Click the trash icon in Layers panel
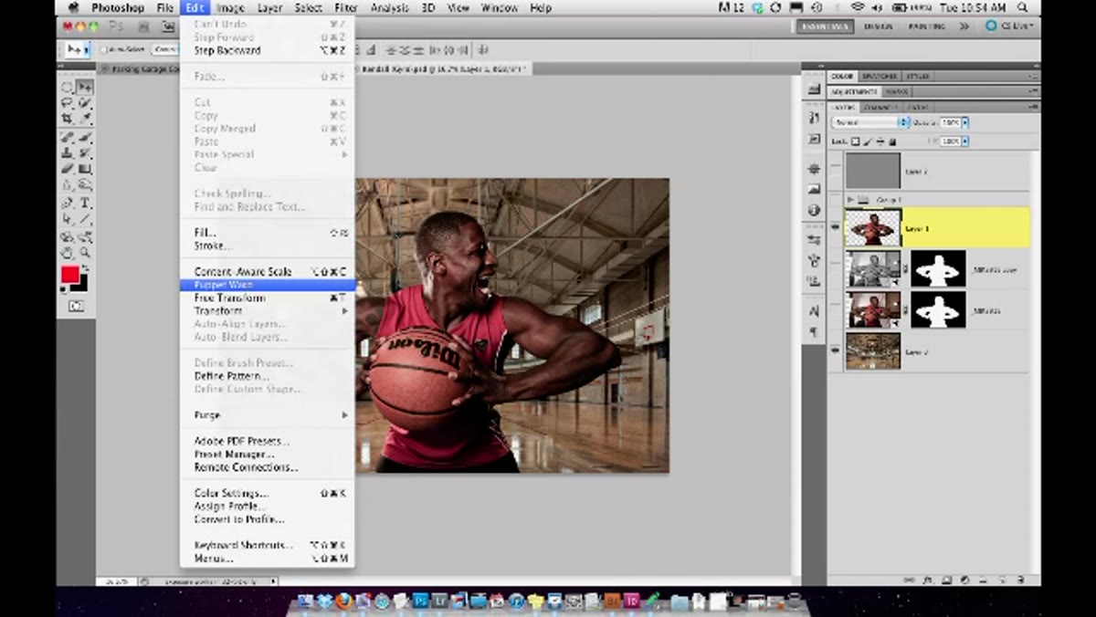The height and width of the screenshot is (617, 1096). (1021, 580)
